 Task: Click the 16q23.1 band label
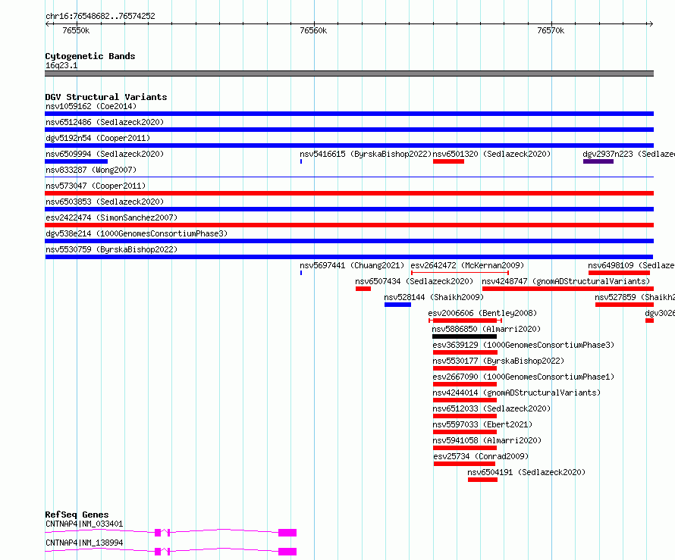pos(61,65)
